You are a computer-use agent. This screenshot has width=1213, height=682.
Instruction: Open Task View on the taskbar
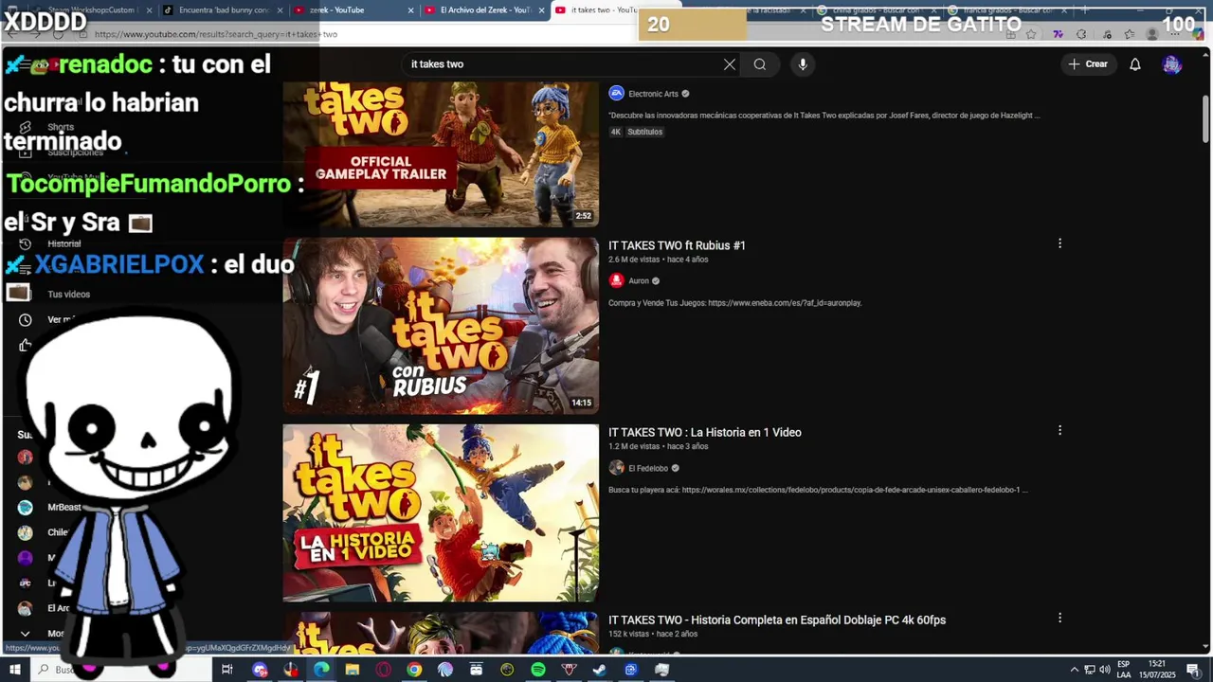click(226, 670)
